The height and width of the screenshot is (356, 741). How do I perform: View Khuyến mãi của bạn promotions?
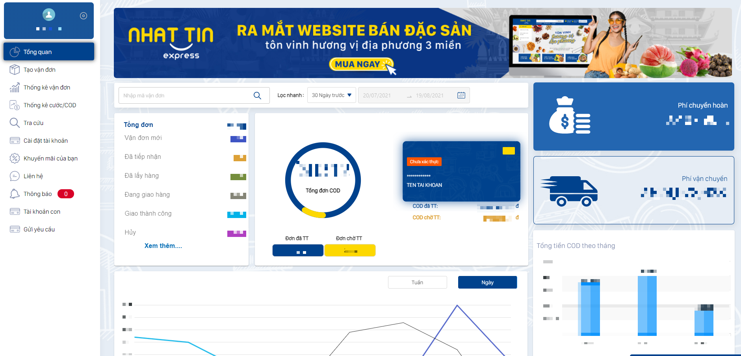click(50, 158)
